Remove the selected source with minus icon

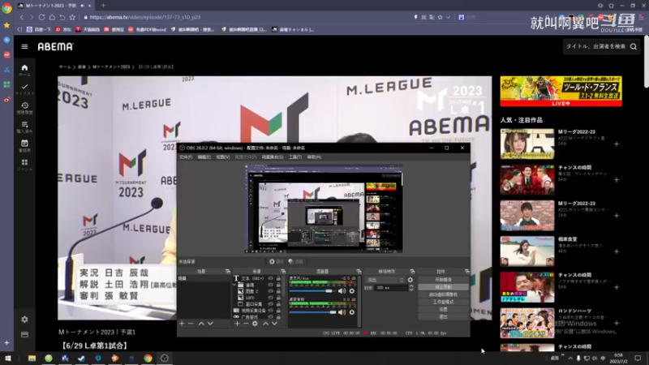pyautogui.click(x=246, y=323)
